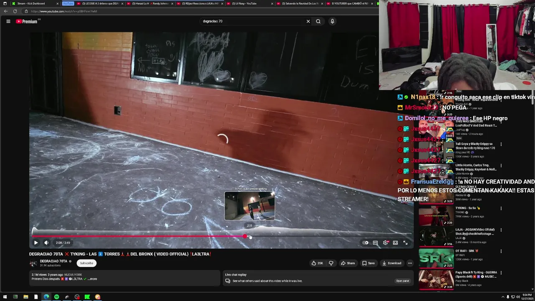Open the taskbar clock showing 9:34 PM
Viewport: 535px width, 301px height.
pyautogui.click(x=527, y=297)
